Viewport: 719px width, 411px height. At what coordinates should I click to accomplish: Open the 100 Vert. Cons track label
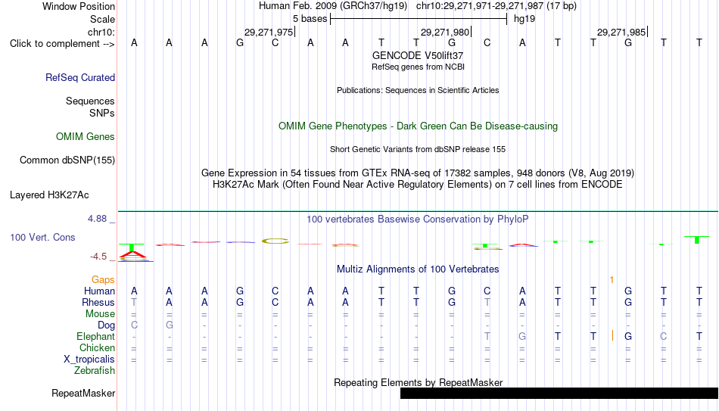(x=42, y=237)
